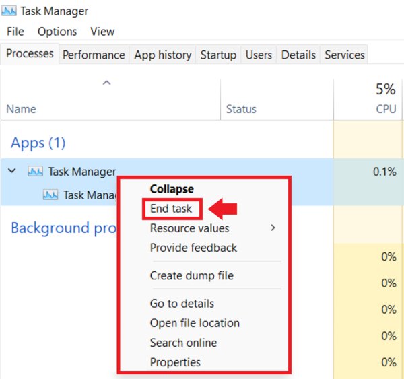Screen dimensions: 404x379
Task: Click Open file location in context menu
Action: 195,323
